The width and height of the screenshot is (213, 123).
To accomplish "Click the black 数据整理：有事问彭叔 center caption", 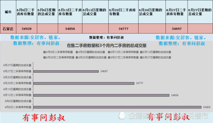I will 106,38.
